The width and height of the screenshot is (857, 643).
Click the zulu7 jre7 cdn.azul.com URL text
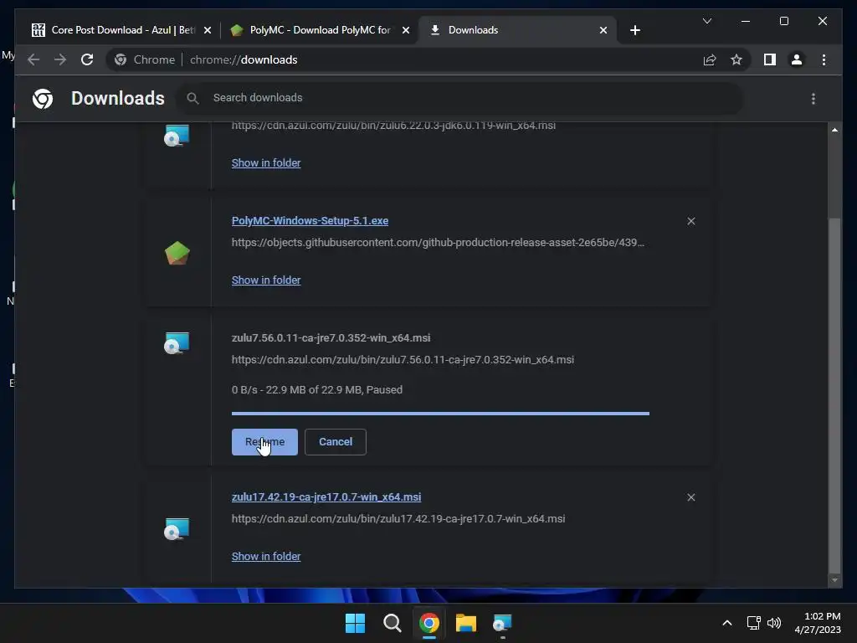403,360
